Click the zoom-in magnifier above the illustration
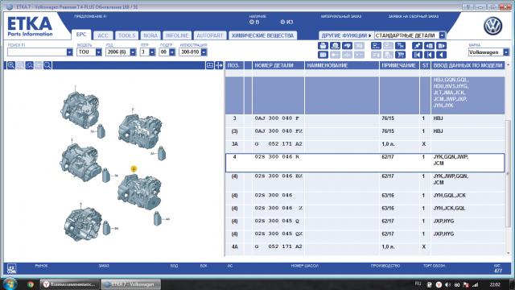Screen dimensions: 515x290 [11, 65]
